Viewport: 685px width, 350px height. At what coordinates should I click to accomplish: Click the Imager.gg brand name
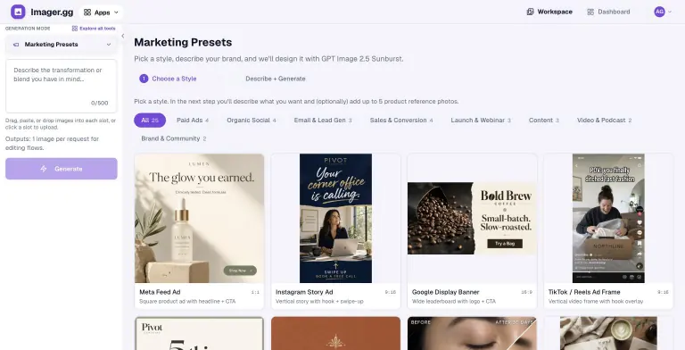(52, 12)
